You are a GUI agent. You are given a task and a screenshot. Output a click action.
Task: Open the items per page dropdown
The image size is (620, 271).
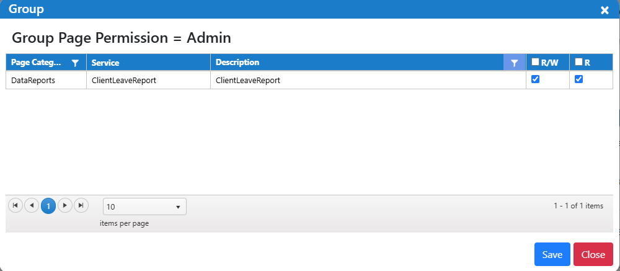[x=144, y=207]
